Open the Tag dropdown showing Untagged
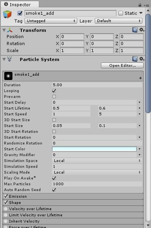 coord(51,21)
